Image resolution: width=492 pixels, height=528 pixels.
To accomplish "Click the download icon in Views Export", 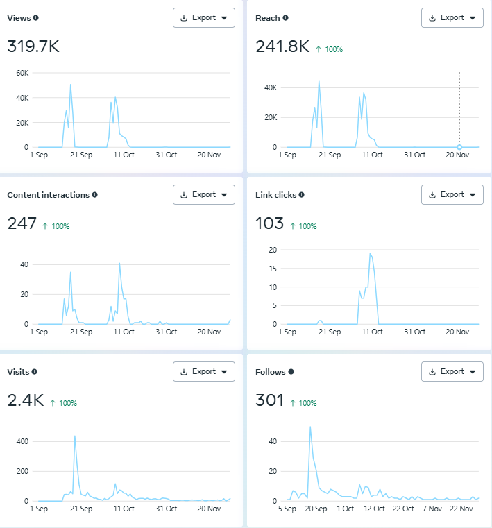I will click(184, 18).
